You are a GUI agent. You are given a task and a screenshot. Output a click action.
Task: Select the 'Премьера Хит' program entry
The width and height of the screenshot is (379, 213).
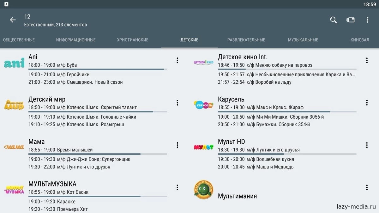(72, 209)
